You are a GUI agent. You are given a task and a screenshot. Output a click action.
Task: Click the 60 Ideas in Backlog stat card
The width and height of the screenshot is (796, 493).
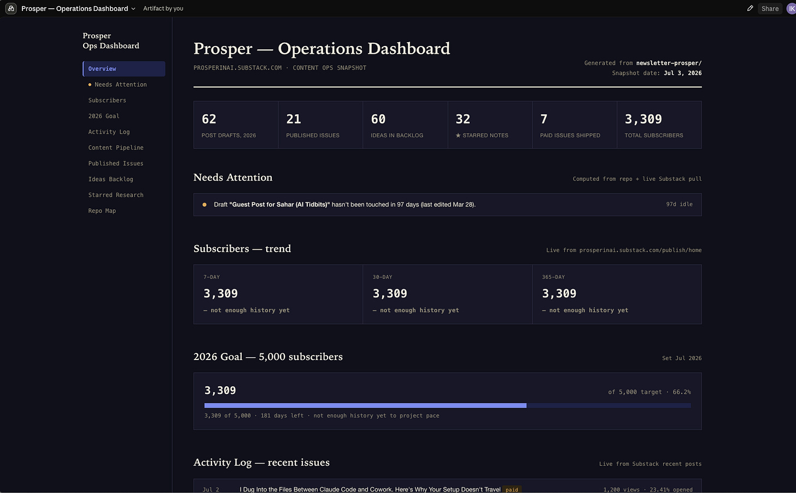405,125
